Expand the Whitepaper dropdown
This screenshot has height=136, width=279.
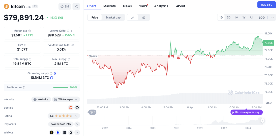tap(66, 99)
